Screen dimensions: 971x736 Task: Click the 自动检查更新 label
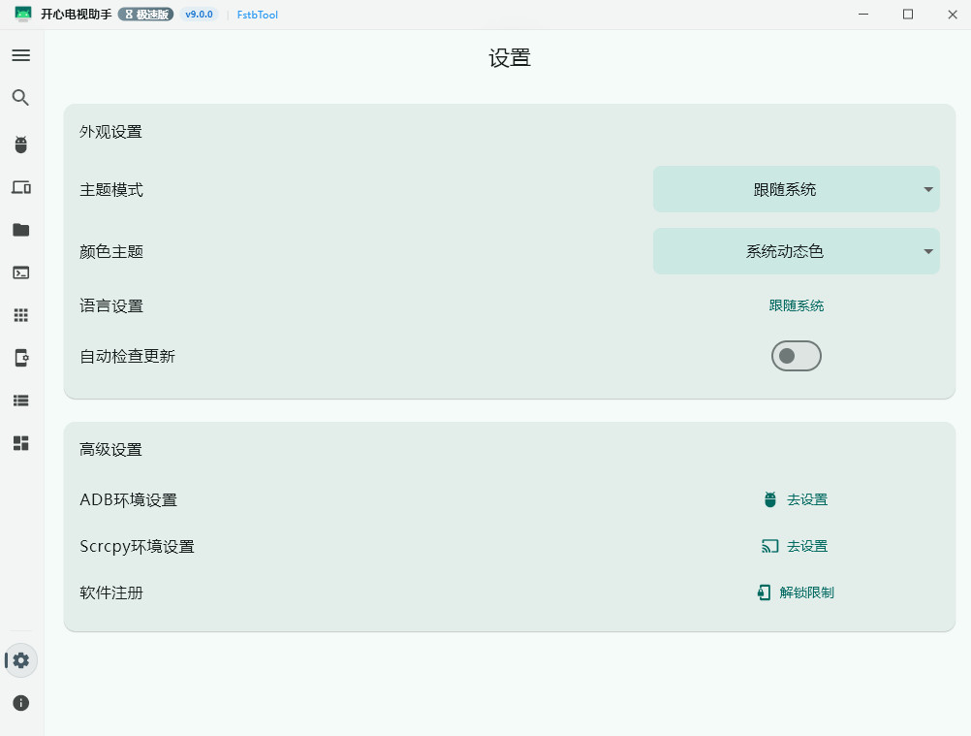[128, 356]
